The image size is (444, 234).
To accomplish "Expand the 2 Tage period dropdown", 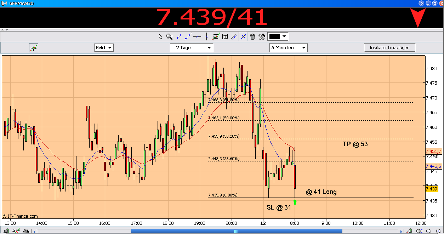I will [192, 47].
